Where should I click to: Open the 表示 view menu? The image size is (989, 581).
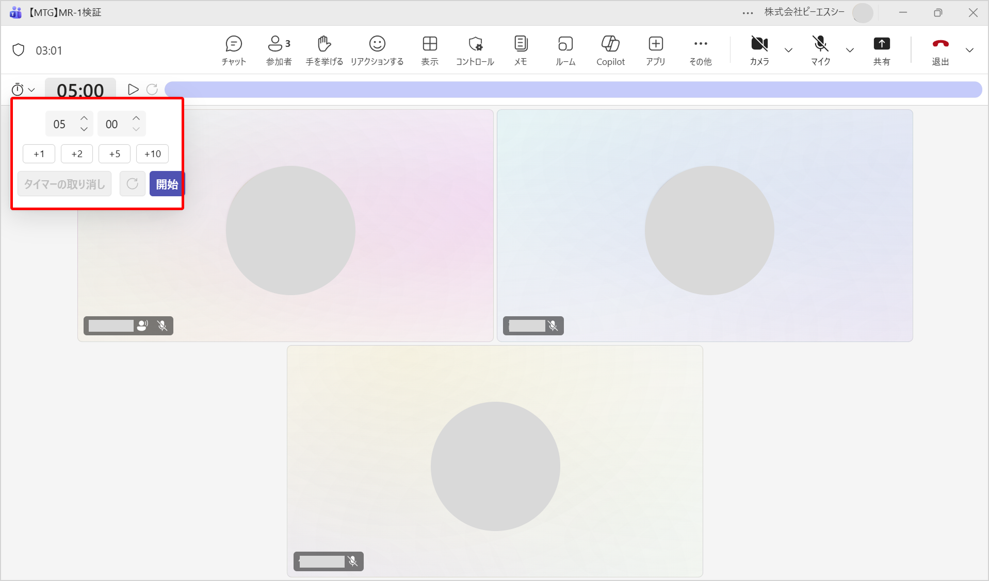430,50
